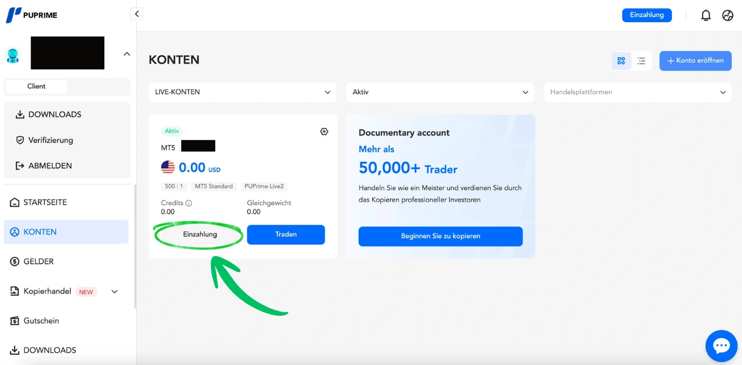Collapse the sidebar with arrow button
The image size is (742, 365).
[137, 14]
